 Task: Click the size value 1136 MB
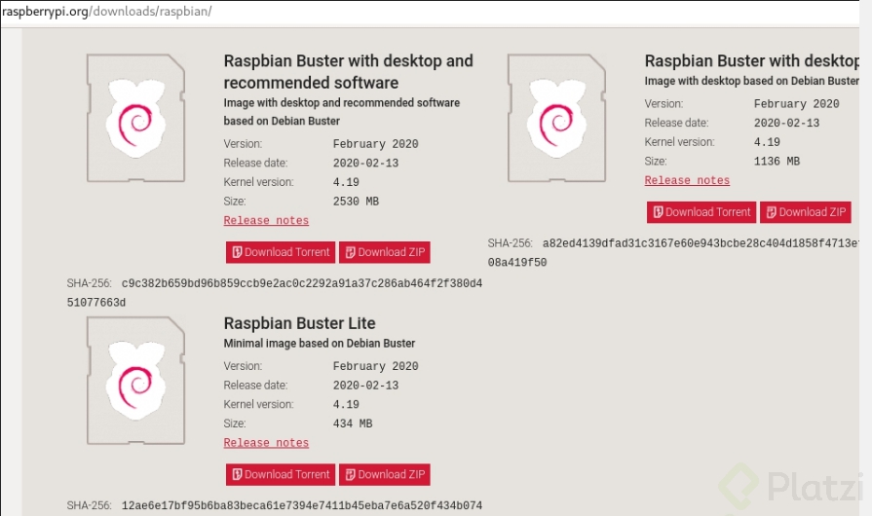tap(777, 162)
